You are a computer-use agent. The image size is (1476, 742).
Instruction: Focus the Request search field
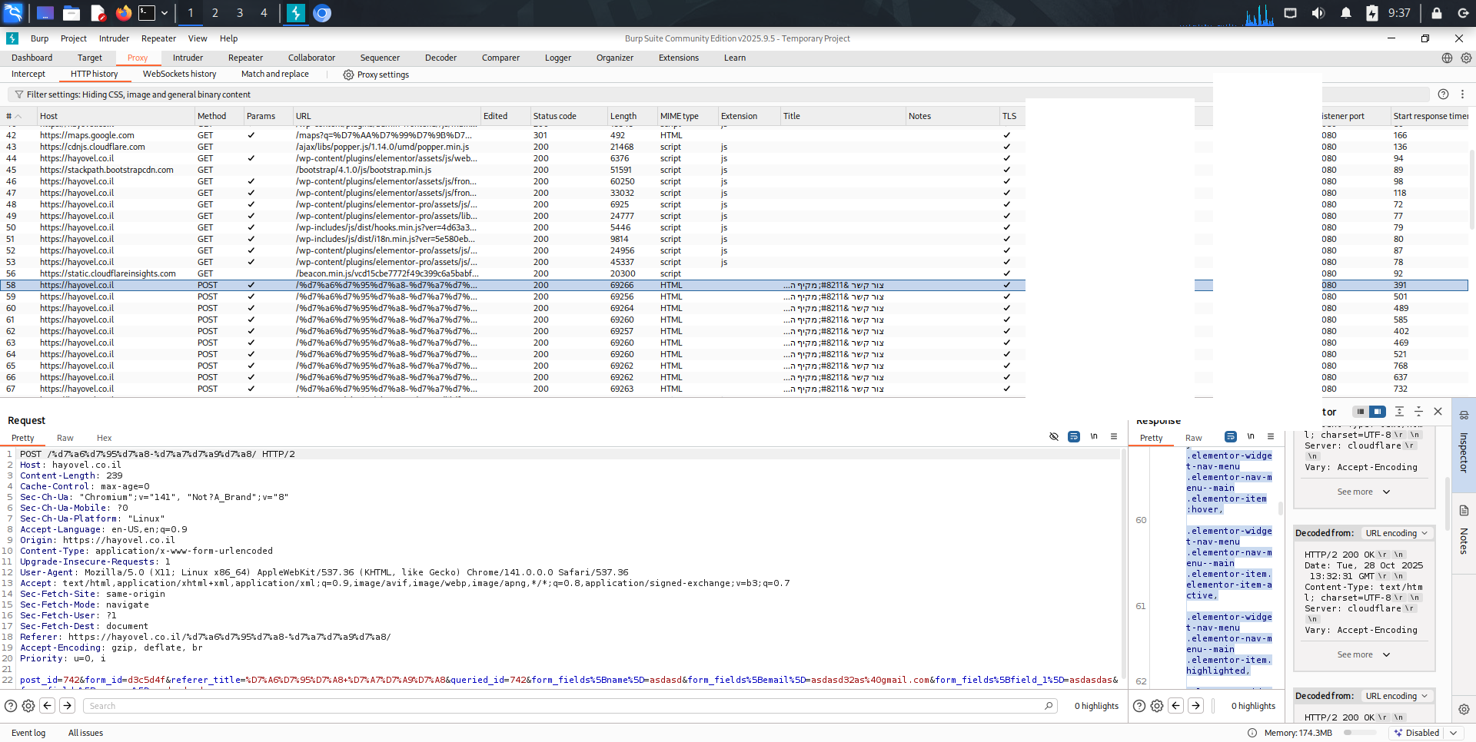570,706
